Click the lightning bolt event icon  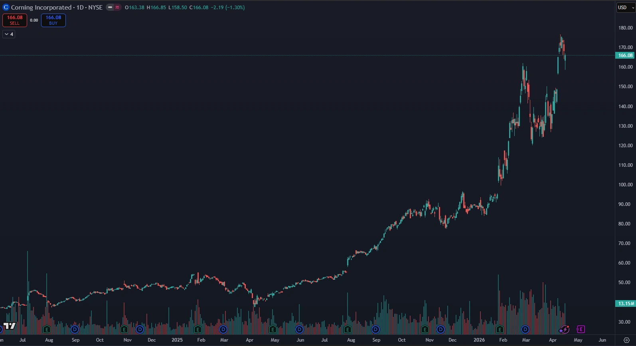(x=564, y=329)
